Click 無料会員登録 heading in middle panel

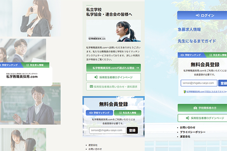113,104
